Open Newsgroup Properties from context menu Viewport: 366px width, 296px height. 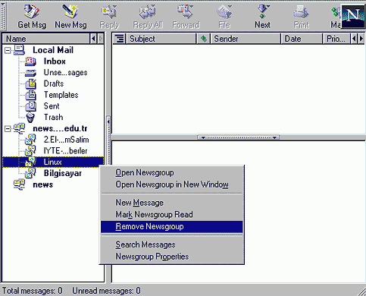click(172, 257)
